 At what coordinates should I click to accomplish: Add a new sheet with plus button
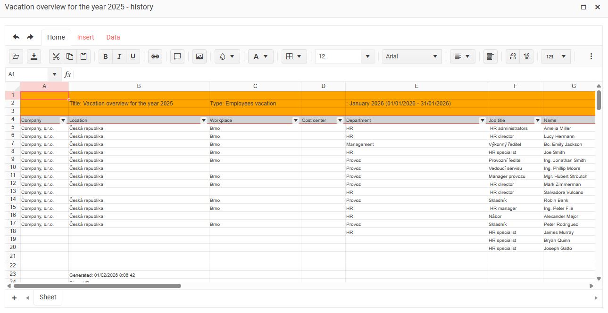(x=14, y=297)
